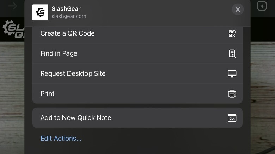
Task: Tap Add to New Quick Note
Action: (x=76, y=118)
